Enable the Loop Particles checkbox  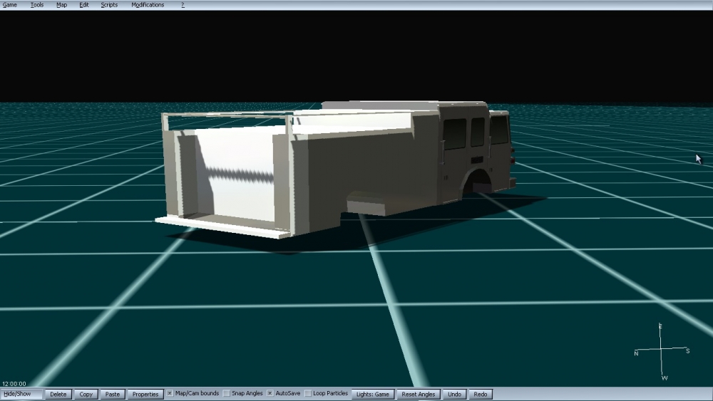pyautogui.click(x=308, y=394)
